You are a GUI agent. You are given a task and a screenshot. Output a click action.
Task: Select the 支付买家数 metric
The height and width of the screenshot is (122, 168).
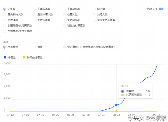34,20
